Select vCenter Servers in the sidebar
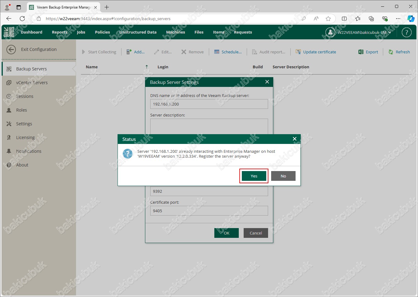This screenshot has height=297, width=418. pyautogui.click(x=39, y=83)
